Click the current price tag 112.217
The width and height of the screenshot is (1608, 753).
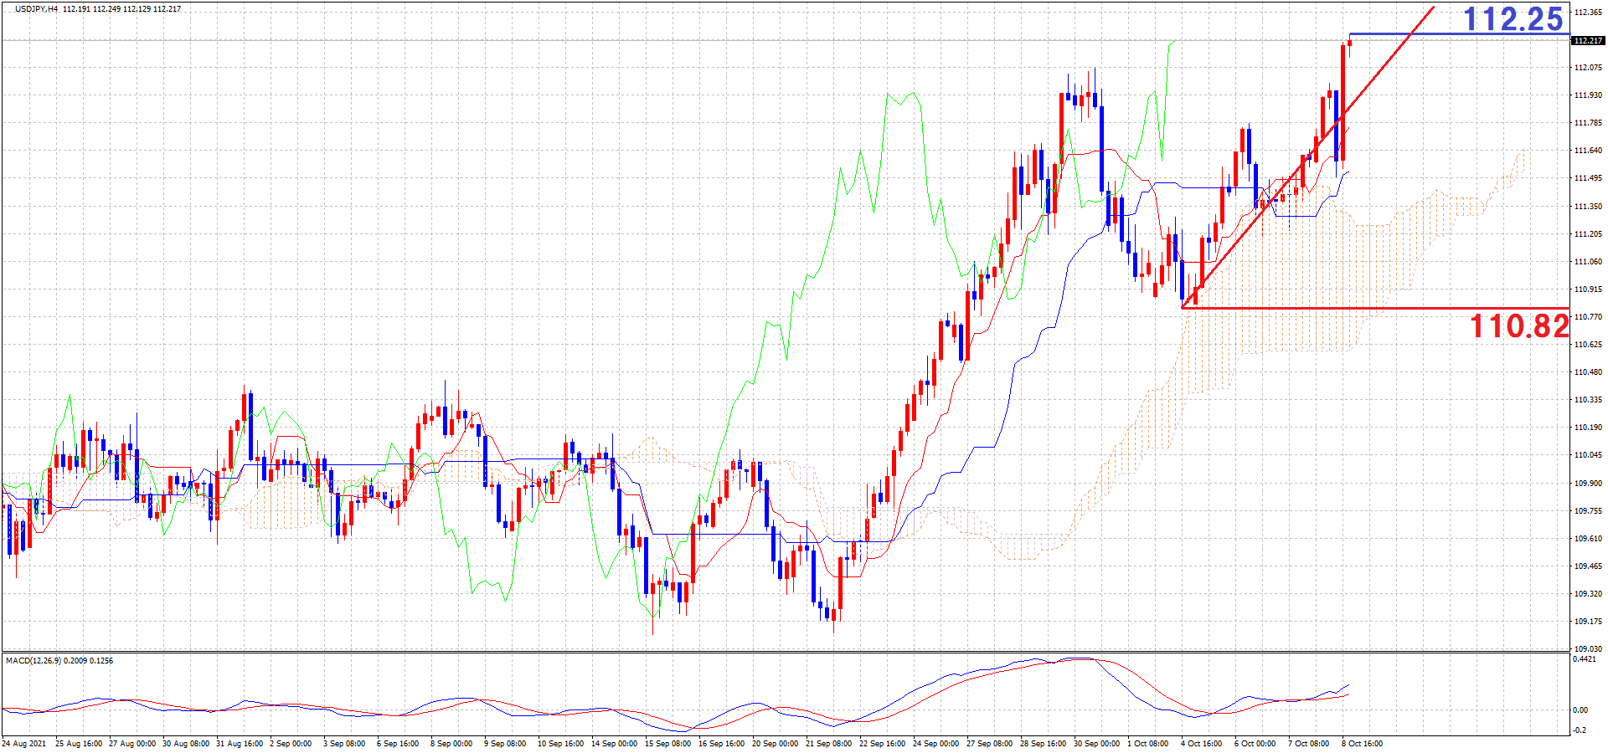(1588, 40)
